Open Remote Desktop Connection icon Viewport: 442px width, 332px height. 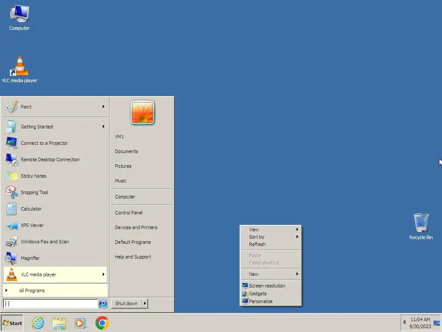tap(11, 160)
